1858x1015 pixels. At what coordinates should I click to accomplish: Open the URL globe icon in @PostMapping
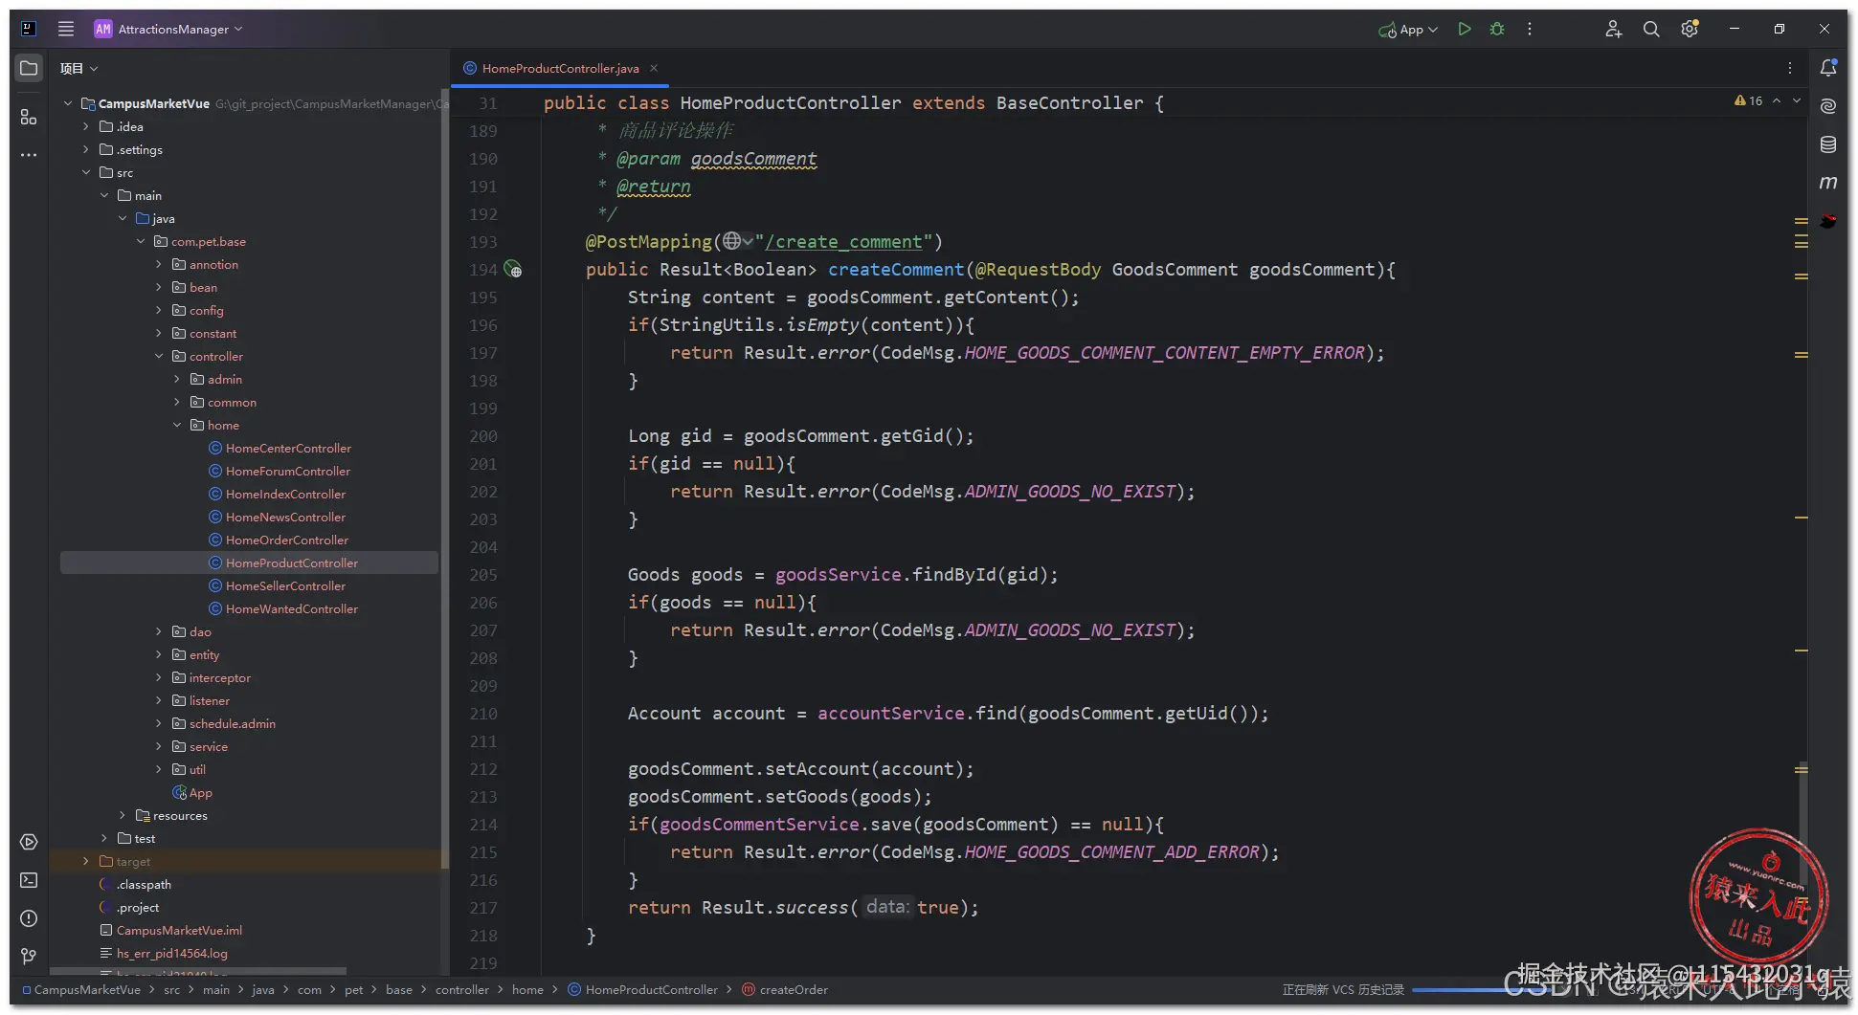tap(738, 241)
